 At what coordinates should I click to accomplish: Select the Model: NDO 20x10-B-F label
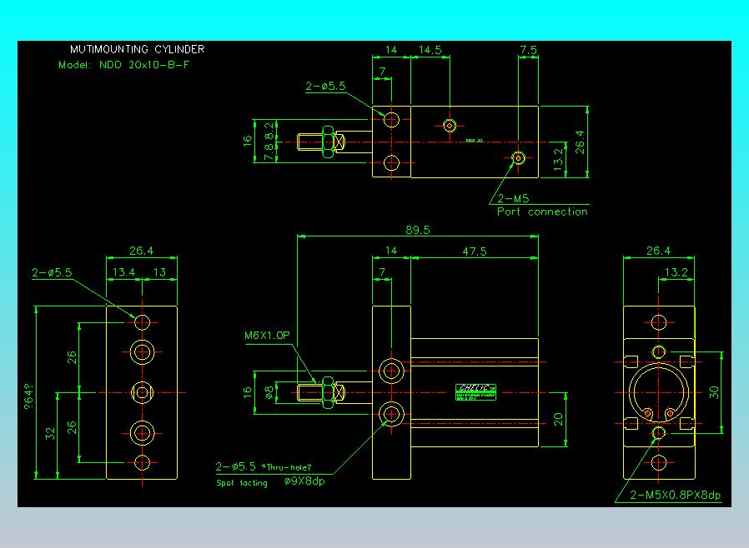[123, 65]
